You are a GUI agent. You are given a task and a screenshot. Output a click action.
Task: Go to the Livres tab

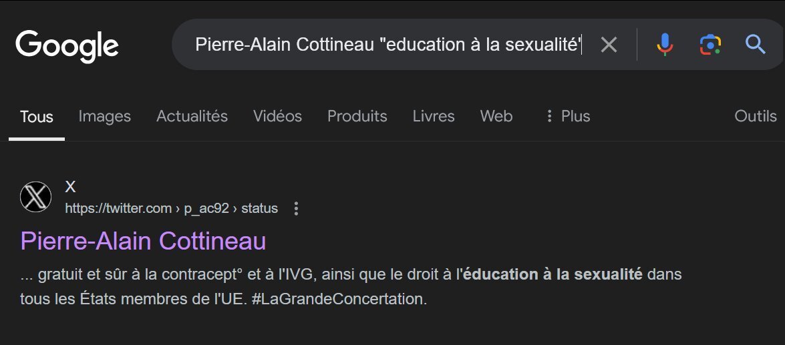tap(434, 117)
